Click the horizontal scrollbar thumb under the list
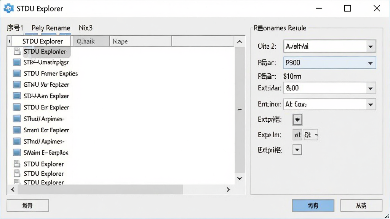Screen dimensions: 390x219 point(100,190)
